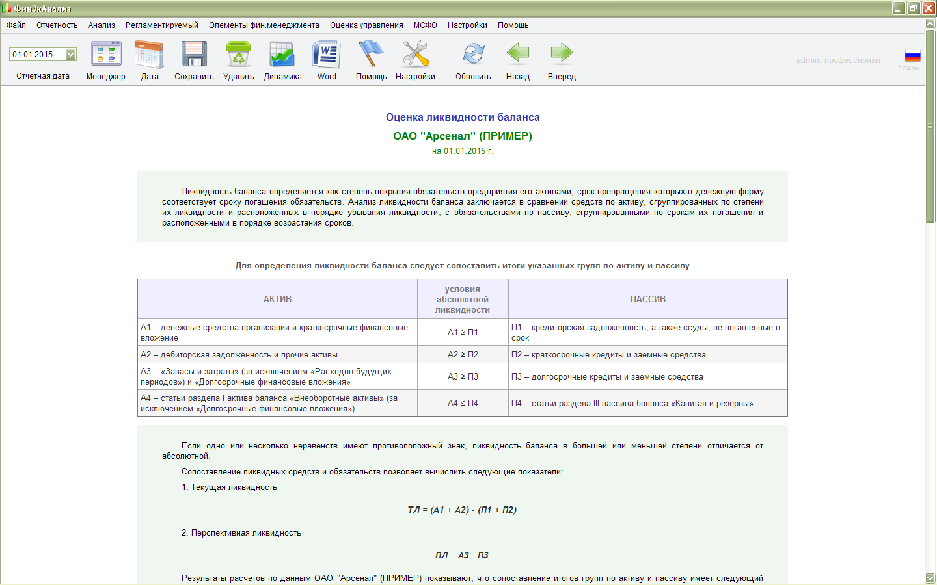937x585 pixels.
Task: Open the Оценка управления menu
Action: [366, 25]
